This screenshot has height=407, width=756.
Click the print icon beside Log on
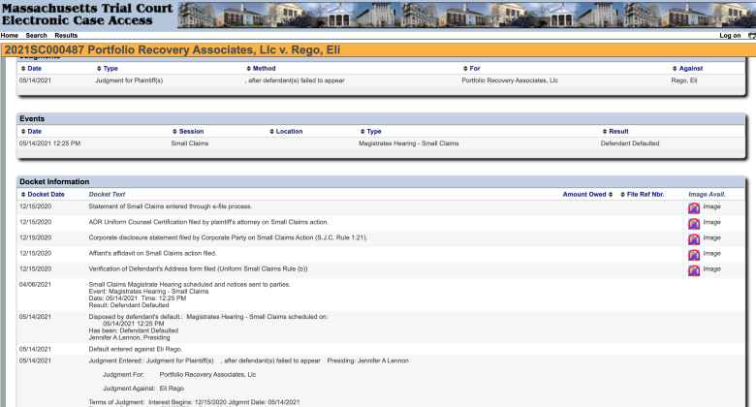[x=752, y=35]
